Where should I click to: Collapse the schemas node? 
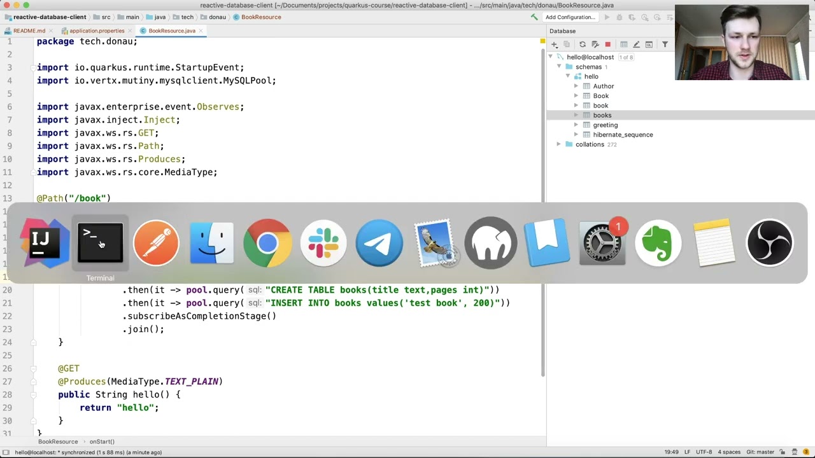point(559,67)
